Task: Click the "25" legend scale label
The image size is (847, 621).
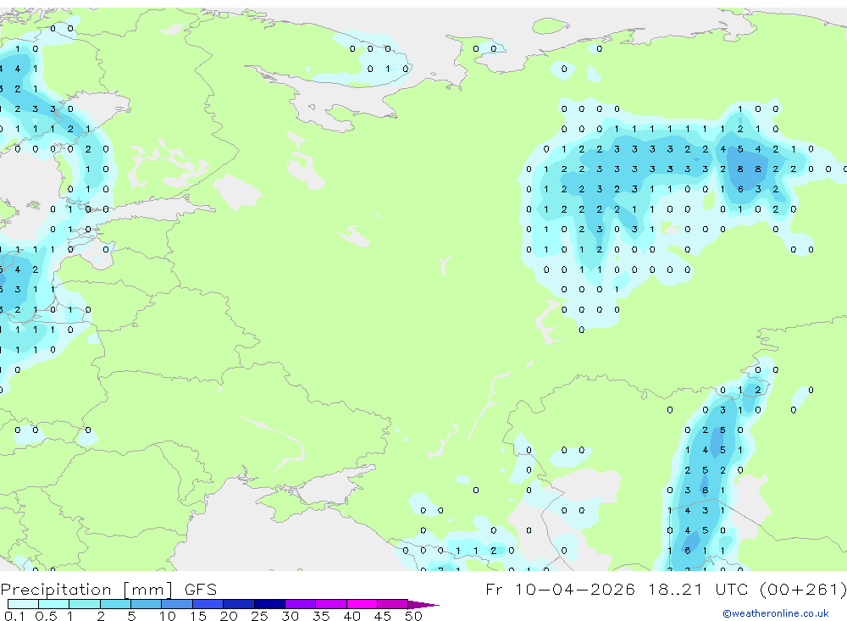Action: click(260, 616)
